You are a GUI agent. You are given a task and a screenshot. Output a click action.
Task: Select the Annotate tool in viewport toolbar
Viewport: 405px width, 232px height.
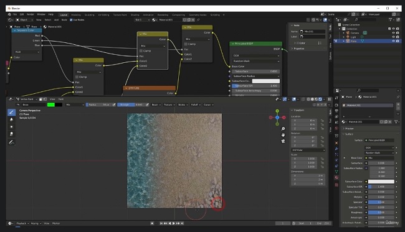click(x=11, y=142)
